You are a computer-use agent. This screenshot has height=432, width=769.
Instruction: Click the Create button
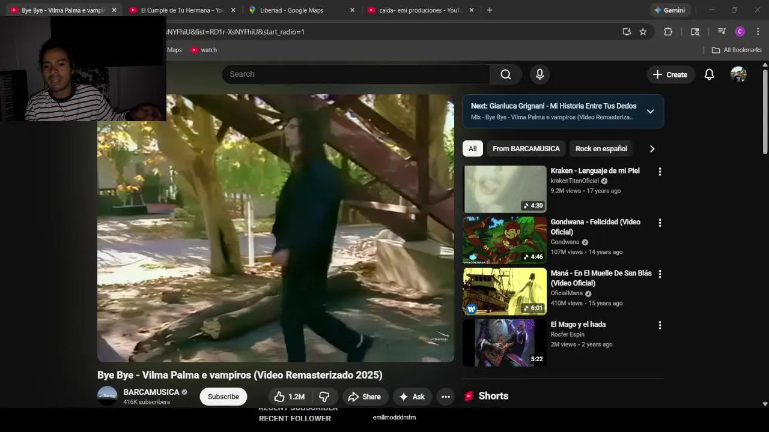click(670, 74)
